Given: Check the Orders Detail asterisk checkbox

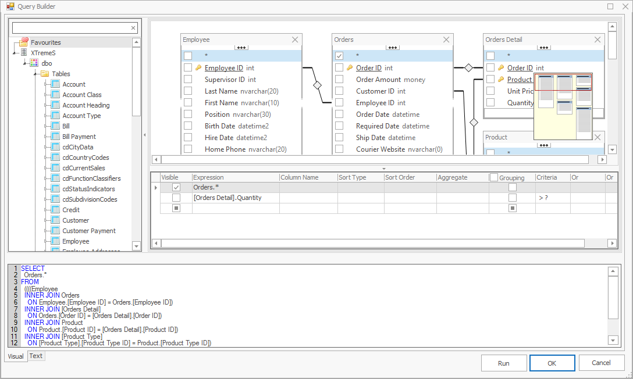Looking at the screenshot, I should tap(490, 56).
